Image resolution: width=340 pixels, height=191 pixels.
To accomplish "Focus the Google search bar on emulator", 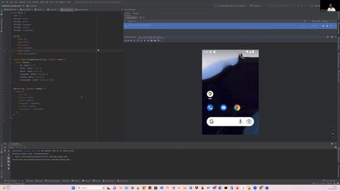I will [230, 121].
